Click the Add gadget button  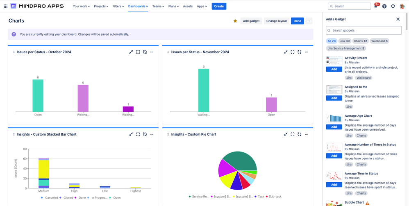click(251, 21)
